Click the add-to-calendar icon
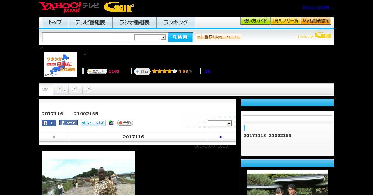373x195 pixels. [x=112, y=123]
